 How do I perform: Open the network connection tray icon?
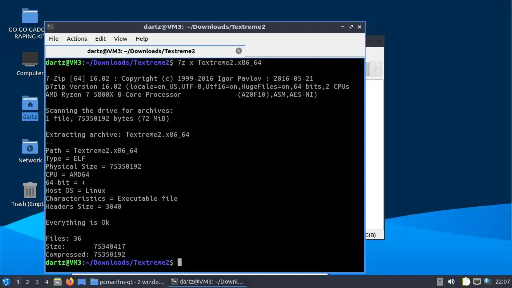477,282
